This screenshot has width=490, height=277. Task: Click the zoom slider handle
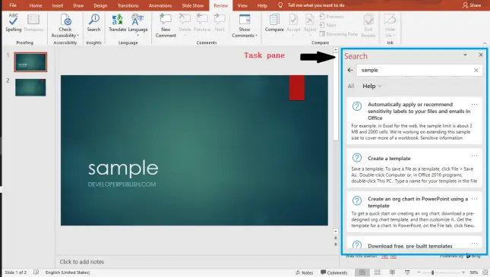[x=432, y=272]
